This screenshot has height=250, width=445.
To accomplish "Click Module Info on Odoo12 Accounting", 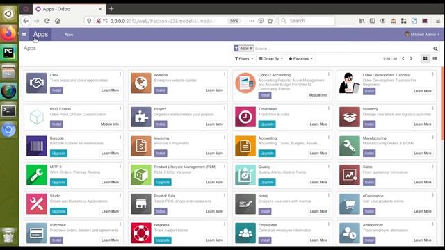I will point(318,95).
